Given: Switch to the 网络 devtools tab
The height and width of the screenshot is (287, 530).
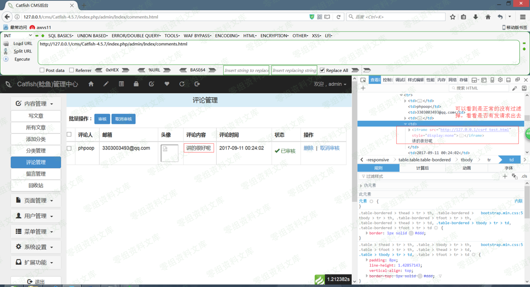Looking at the screenshot, I should click(452, 81).
